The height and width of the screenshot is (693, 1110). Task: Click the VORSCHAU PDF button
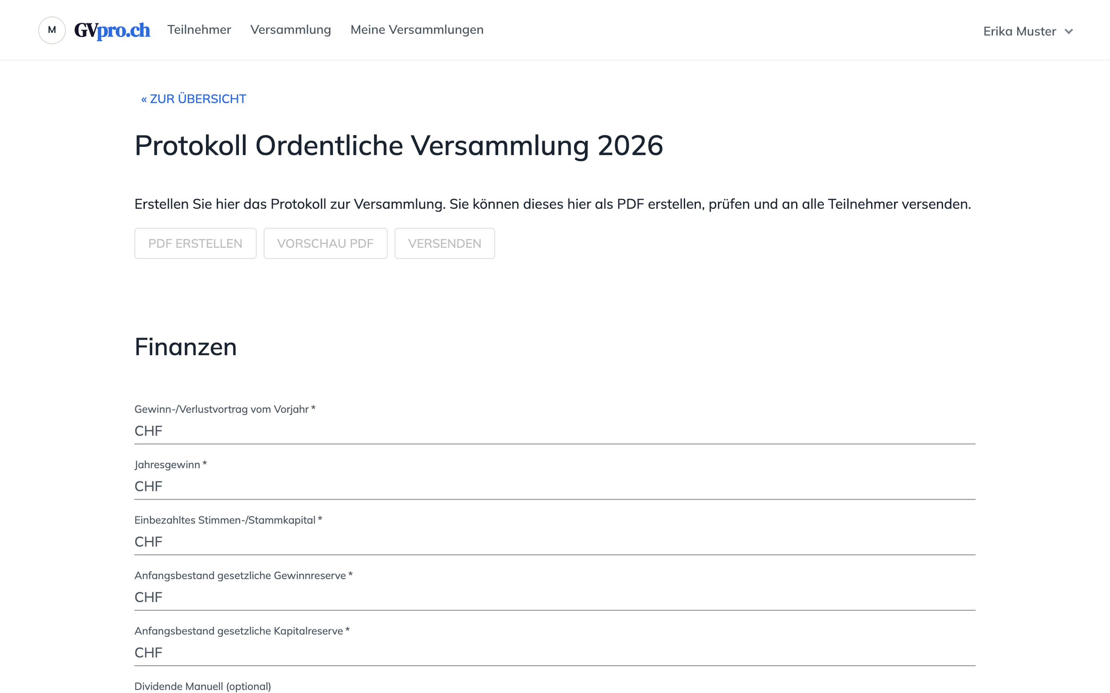[x=325, y=244]
